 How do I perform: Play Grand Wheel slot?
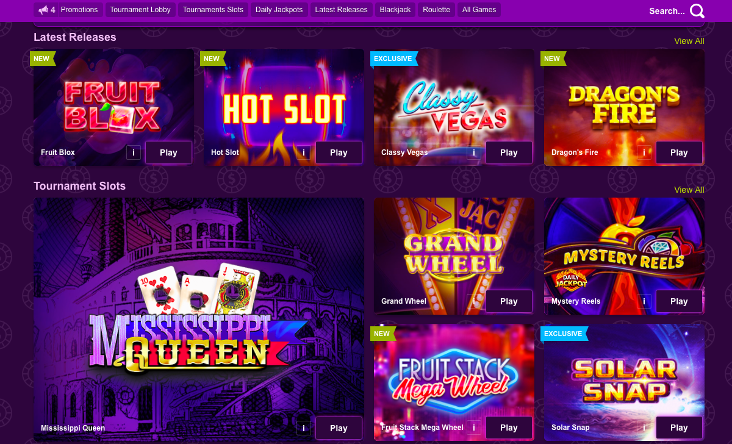pyautogui.click(x=509, y=301)
